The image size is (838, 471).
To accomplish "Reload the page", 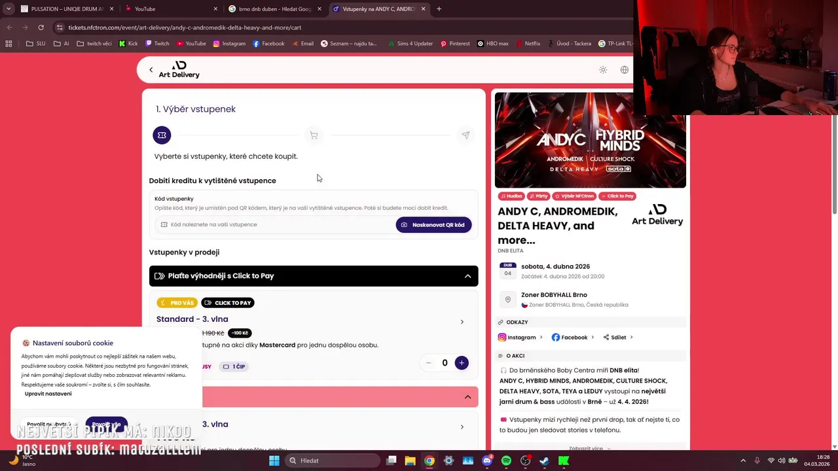I will [41, 27].
